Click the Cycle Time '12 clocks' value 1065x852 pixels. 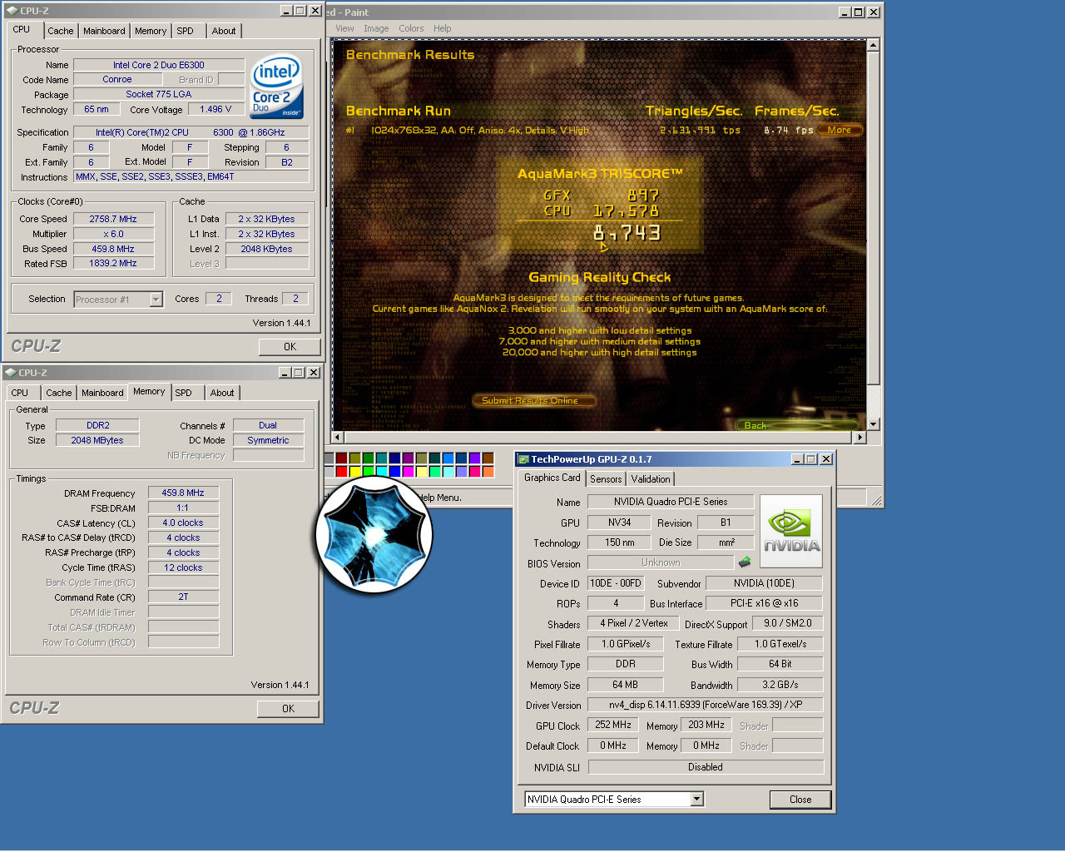[183, 567]
